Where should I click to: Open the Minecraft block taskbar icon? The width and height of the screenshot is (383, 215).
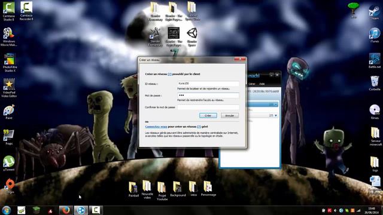click(x=36, y=210)
